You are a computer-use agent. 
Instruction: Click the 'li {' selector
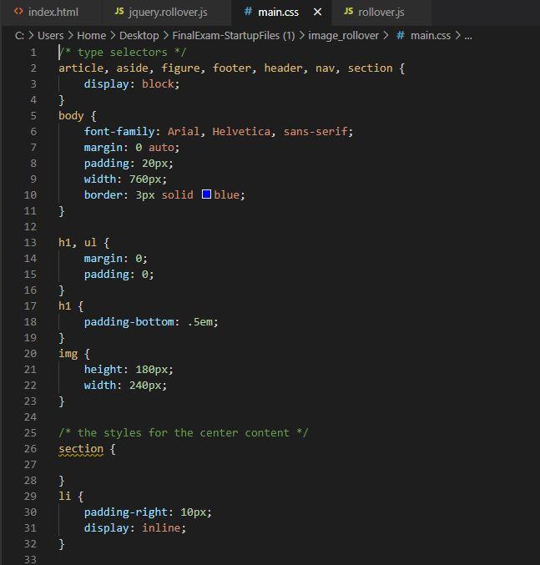[x=71, y=497]
